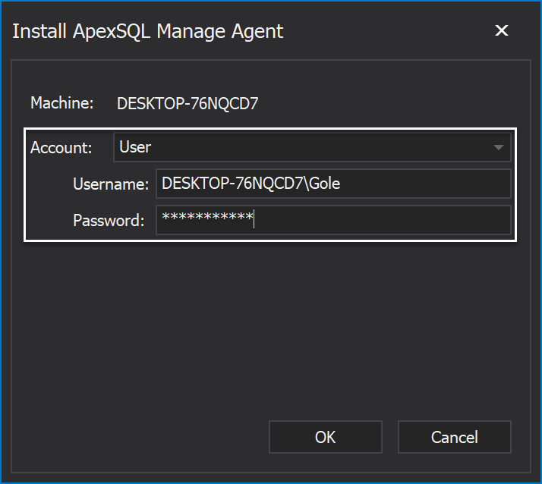Click the Password label
542x484 pixels.
coord(109,221)
